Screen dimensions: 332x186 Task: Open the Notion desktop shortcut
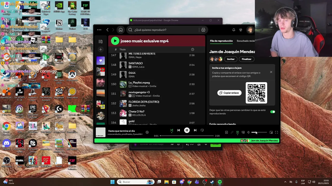point(59,24)
